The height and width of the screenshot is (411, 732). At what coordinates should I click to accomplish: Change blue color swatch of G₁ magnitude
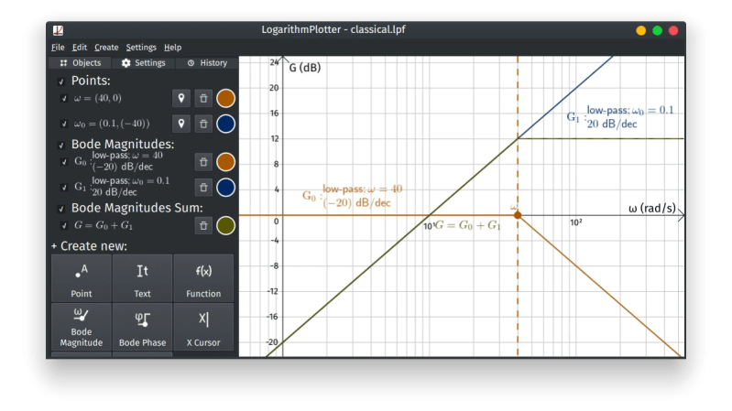click(225, 187)
